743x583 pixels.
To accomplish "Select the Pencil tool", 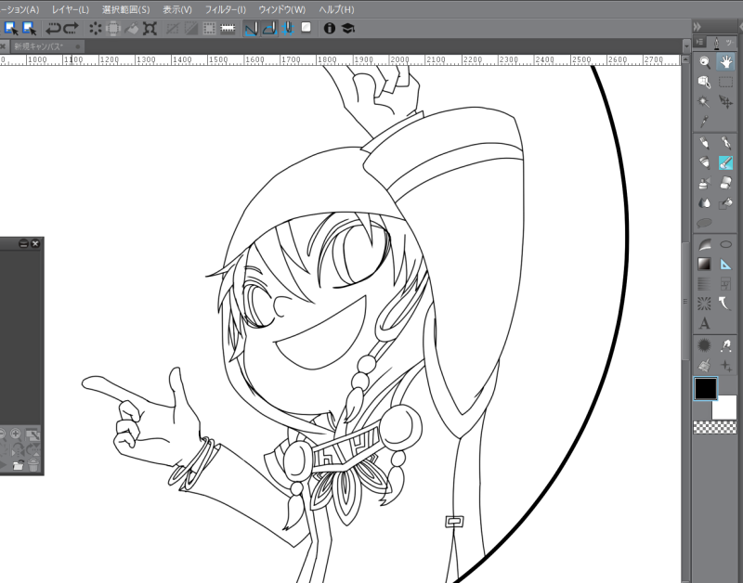I will coord(725,143).
